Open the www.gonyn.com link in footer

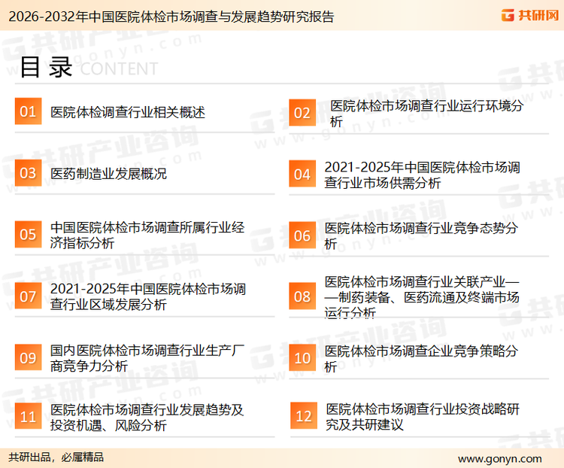coord(500,459)
